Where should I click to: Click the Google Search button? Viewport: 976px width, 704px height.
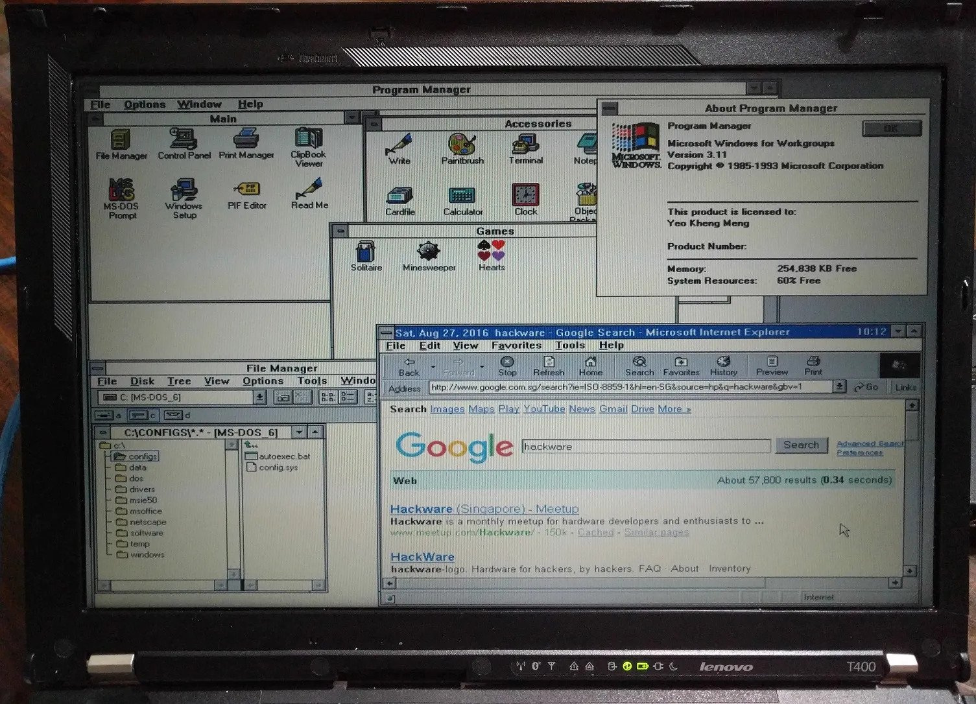[x=801, y=445]
